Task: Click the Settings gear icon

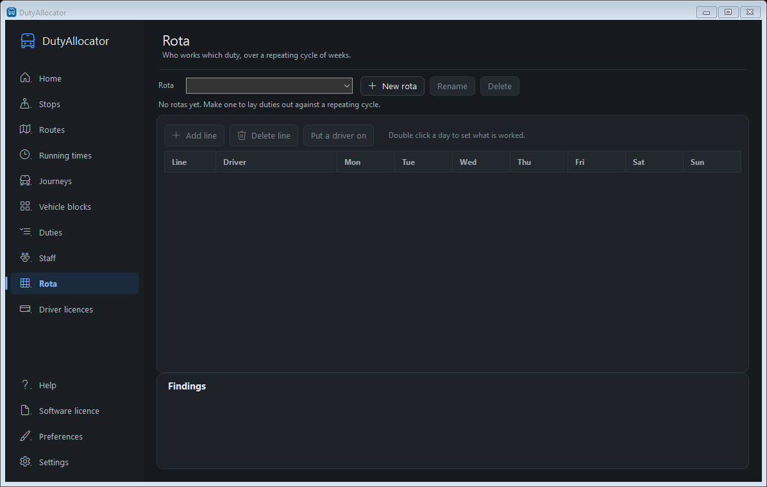Action: [26, 461]
